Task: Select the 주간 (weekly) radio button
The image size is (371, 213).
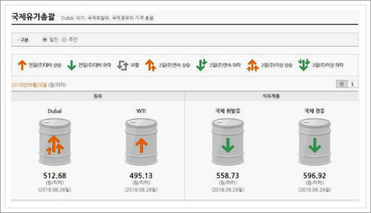Action: [64, 39]
